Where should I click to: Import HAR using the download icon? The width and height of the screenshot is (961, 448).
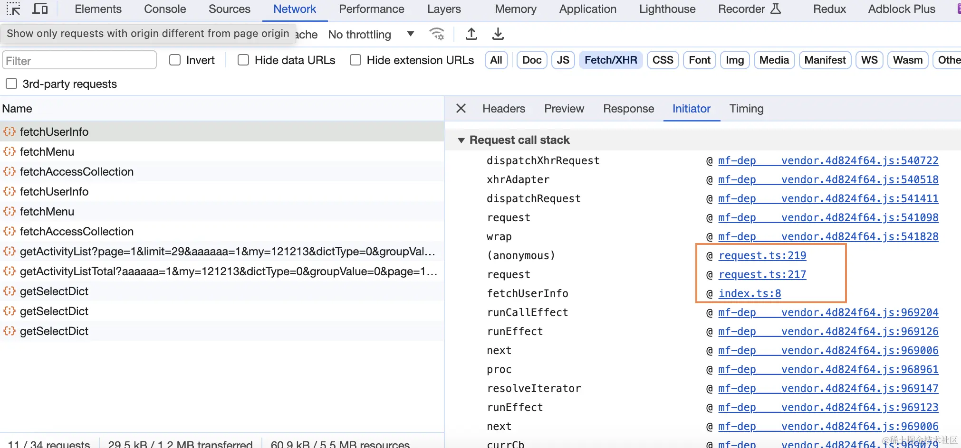click(x=498, y=34)
